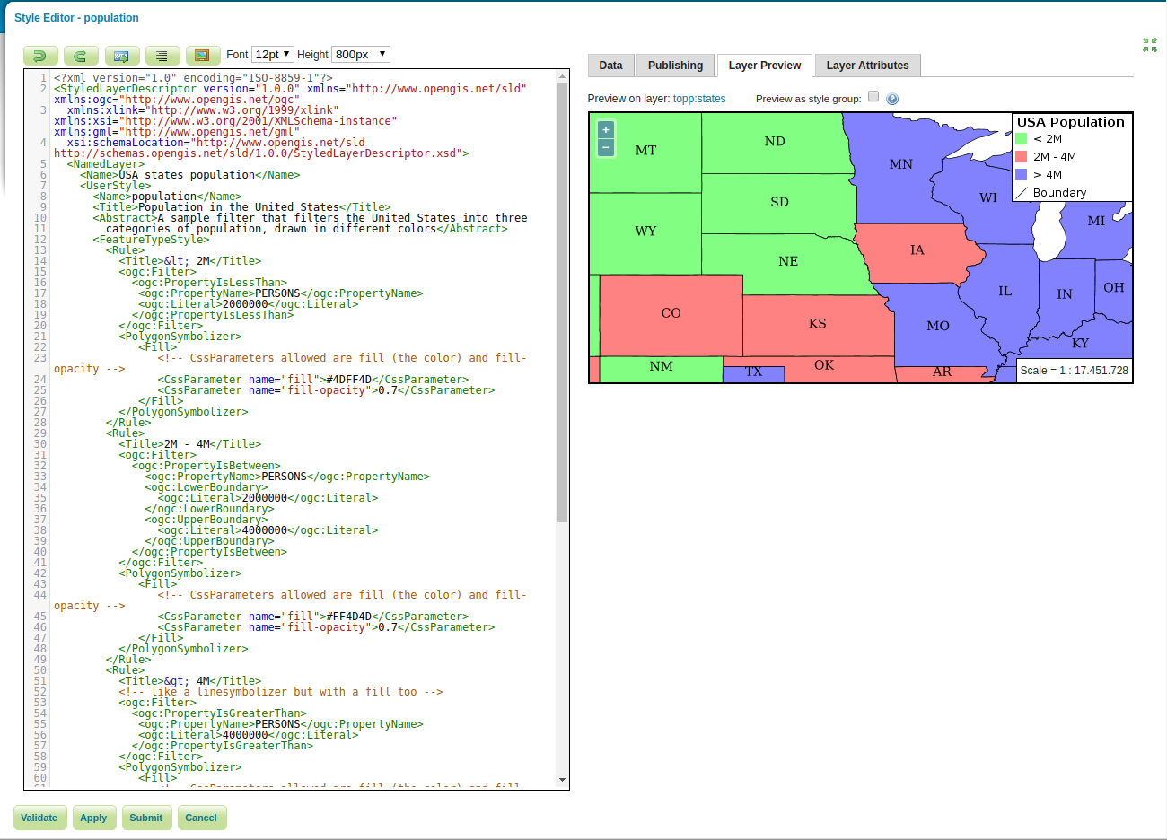Click the green < 2M legend swatch
Viewport: 1167px width, 840px height.
tap(1022, 139)
